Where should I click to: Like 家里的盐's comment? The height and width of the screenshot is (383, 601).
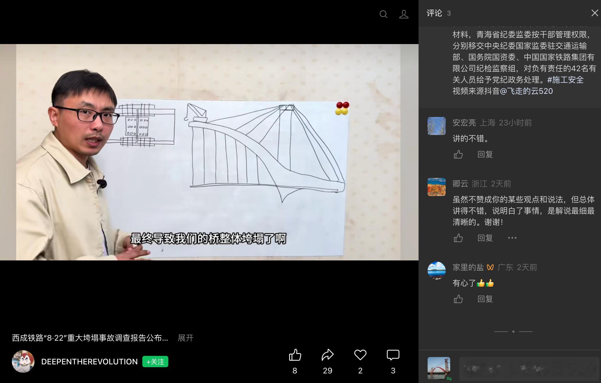click(458, 299)
